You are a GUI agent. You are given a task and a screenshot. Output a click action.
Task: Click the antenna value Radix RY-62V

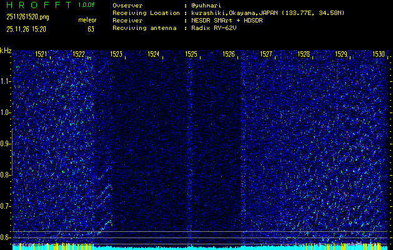(x=214, y=28)
